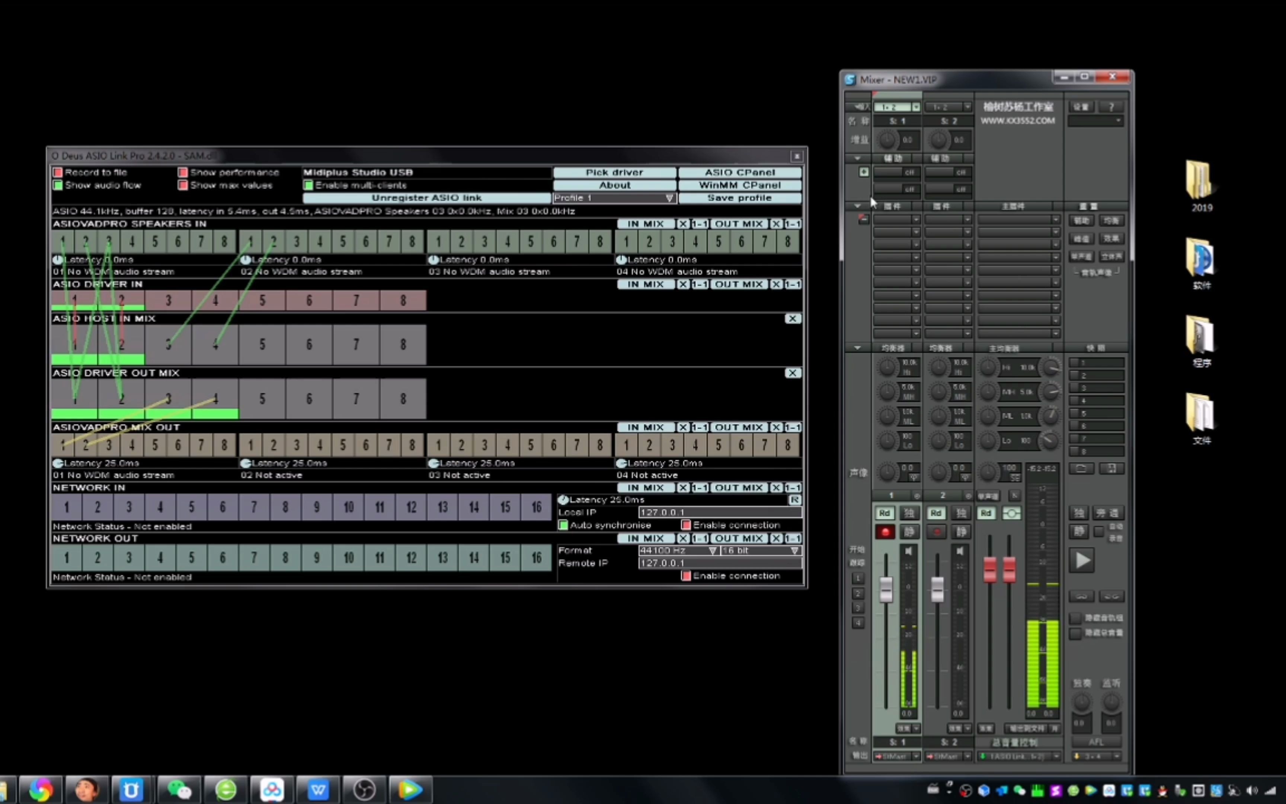Click Network In latency R icon
Image resolution: width=1286 pixels, height=804 pixels.
tap(794, 500)
